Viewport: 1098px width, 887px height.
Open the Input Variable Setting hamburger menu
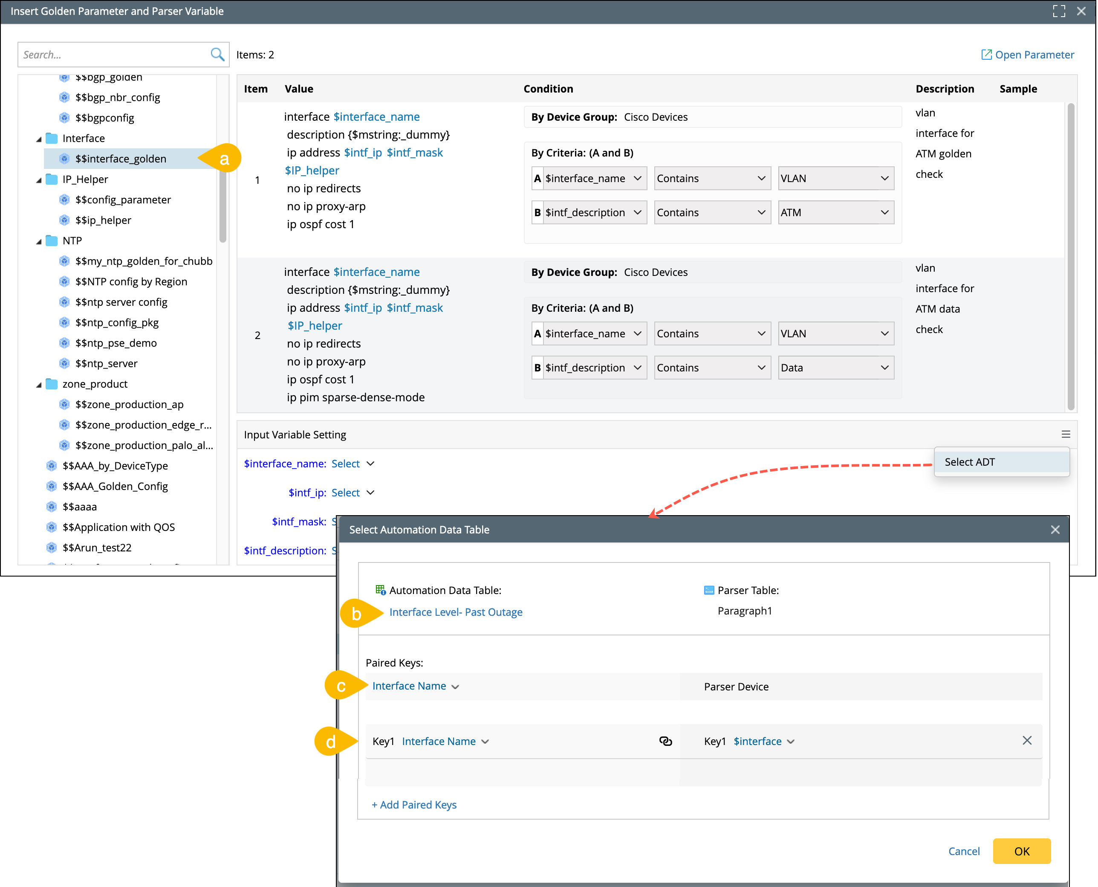(x=1065, y=434)
